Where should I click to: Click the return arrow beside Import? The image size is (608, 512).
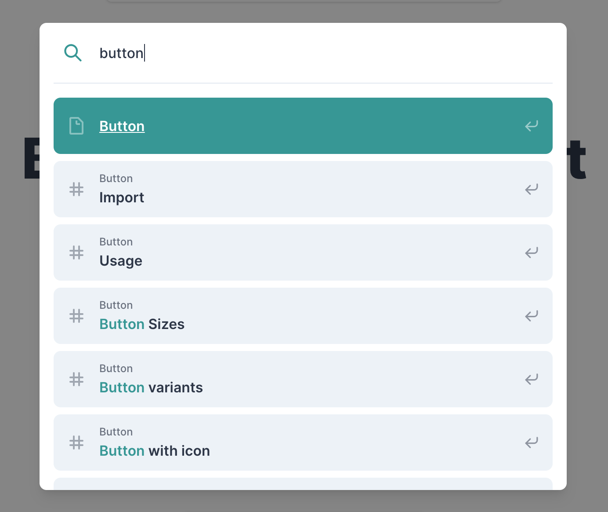pos(532,189)
